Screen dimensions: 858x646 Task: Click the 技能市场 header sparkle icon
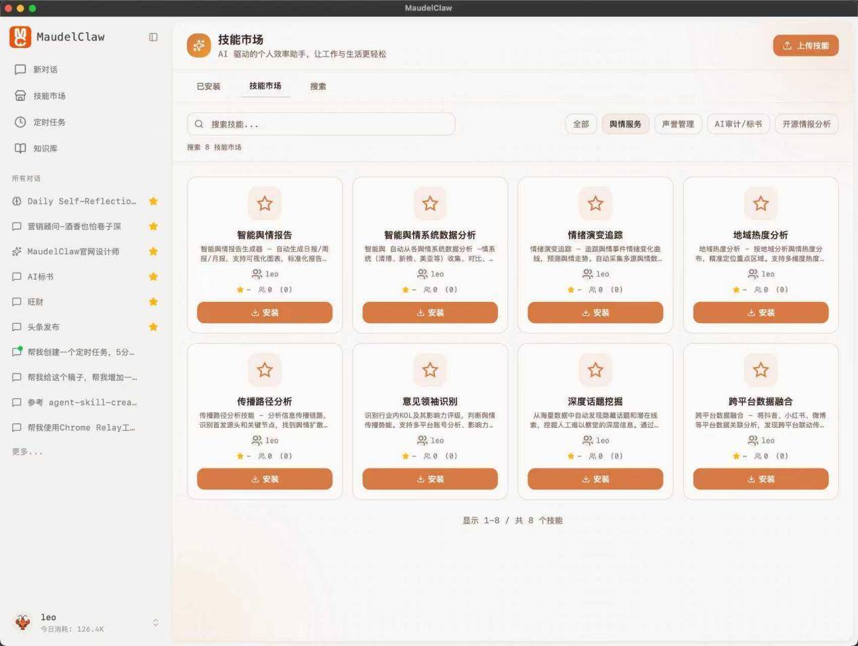(x=199, y=46)
